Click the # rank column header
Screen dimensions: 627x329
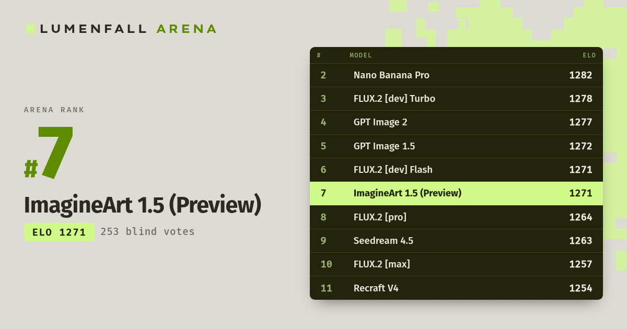[x=319, y=55]
